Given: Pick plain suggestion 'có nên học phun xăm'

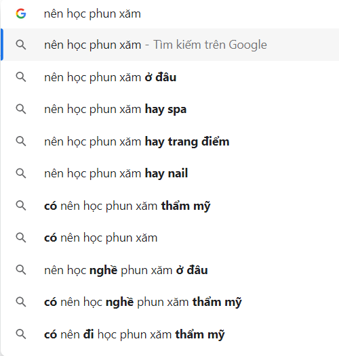Looking at the screenshot, I should [x=170, y=238].
